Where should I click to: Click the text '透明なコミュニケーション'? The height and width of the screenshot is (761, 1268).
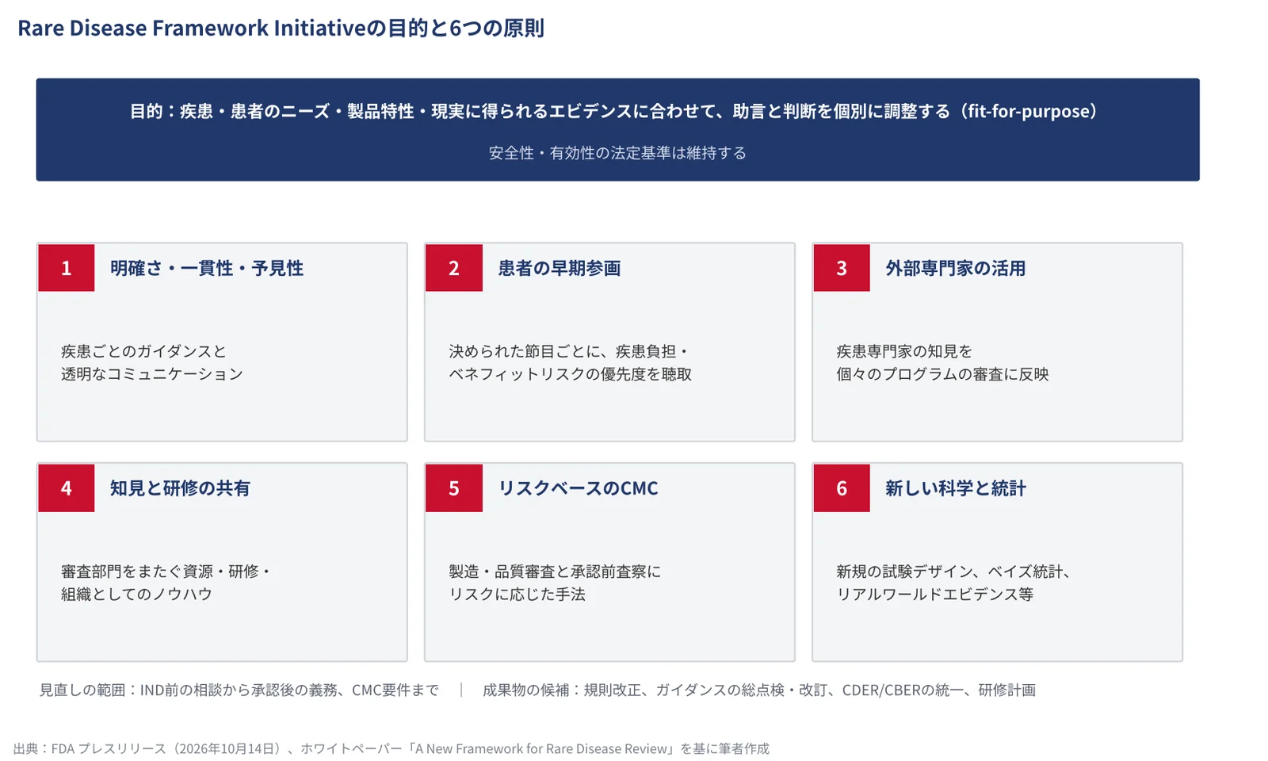pos(152,374)
